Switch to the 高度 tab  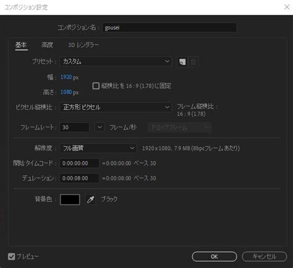point(48,44)
